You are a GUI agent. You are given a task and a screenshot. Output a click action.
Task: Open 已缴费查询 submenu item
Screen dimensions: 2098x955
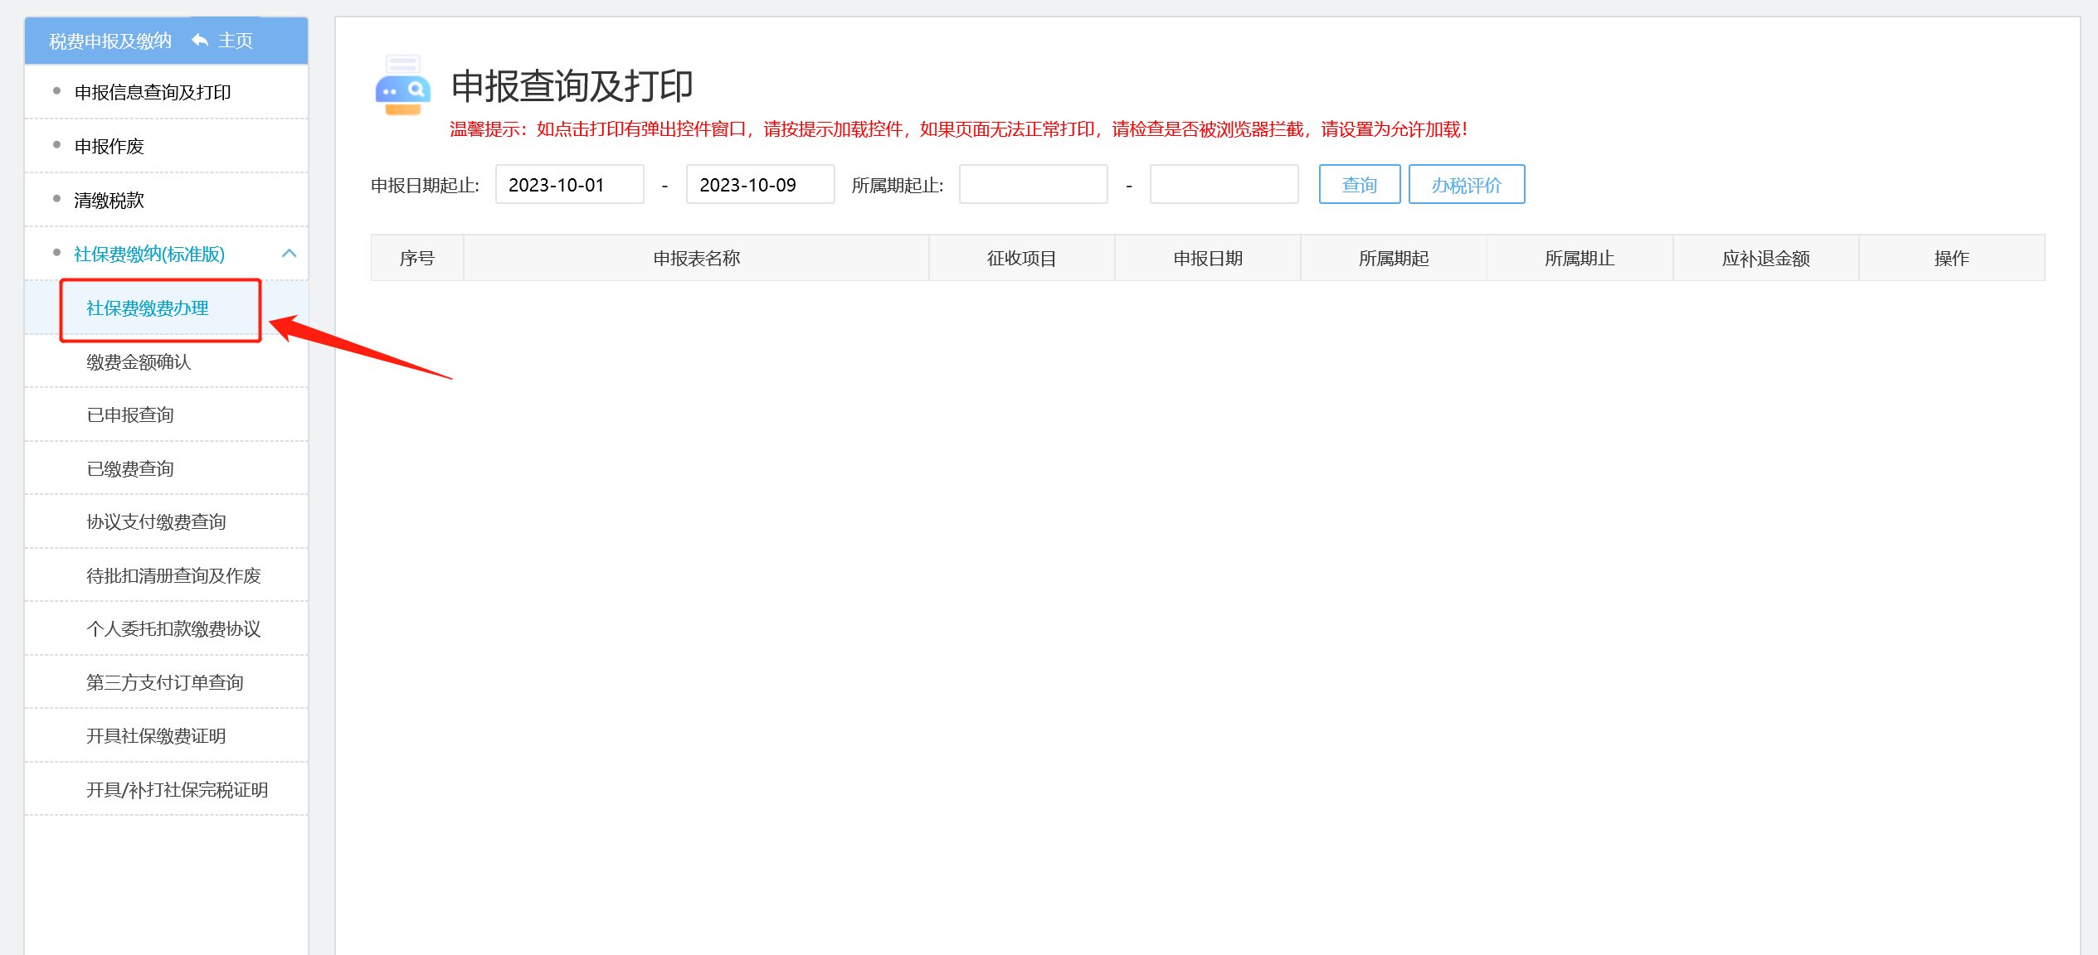pos(130,468)
